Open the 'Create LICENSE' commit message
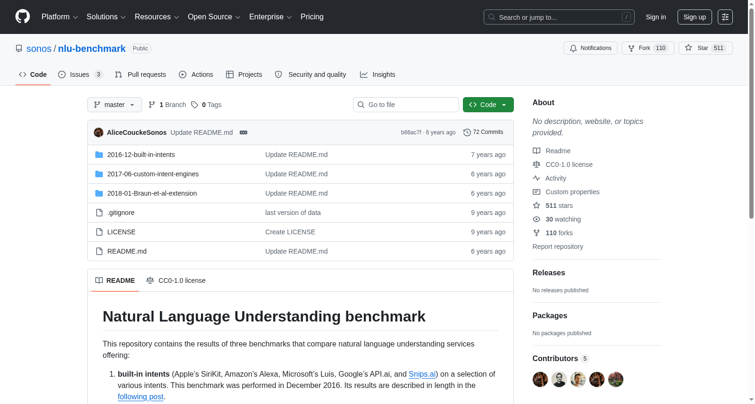The image size is (755, 404). 290,232
